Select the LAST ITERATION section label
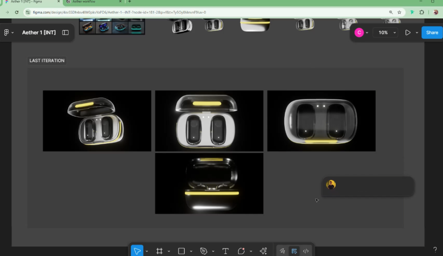 click(x=47, y=60)
